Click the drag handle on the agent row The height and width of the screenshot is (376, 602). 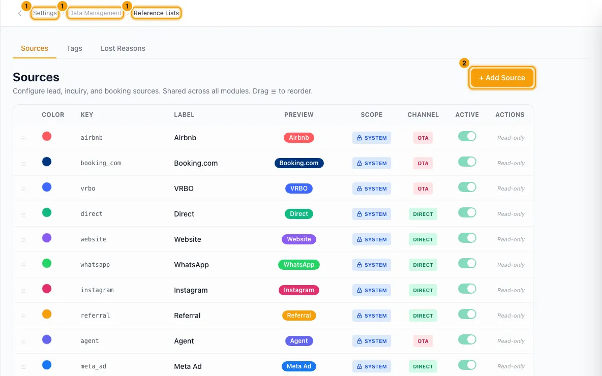tap(23, 341)
